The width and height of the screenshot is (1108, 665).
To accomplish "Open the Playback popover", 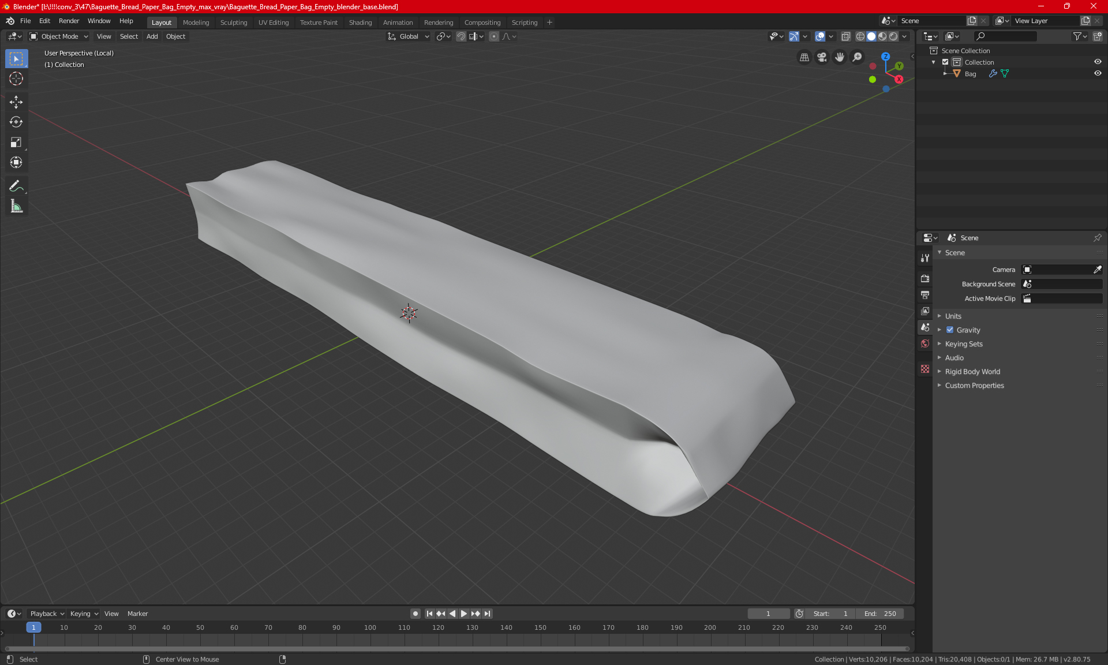I will [47, 614].
